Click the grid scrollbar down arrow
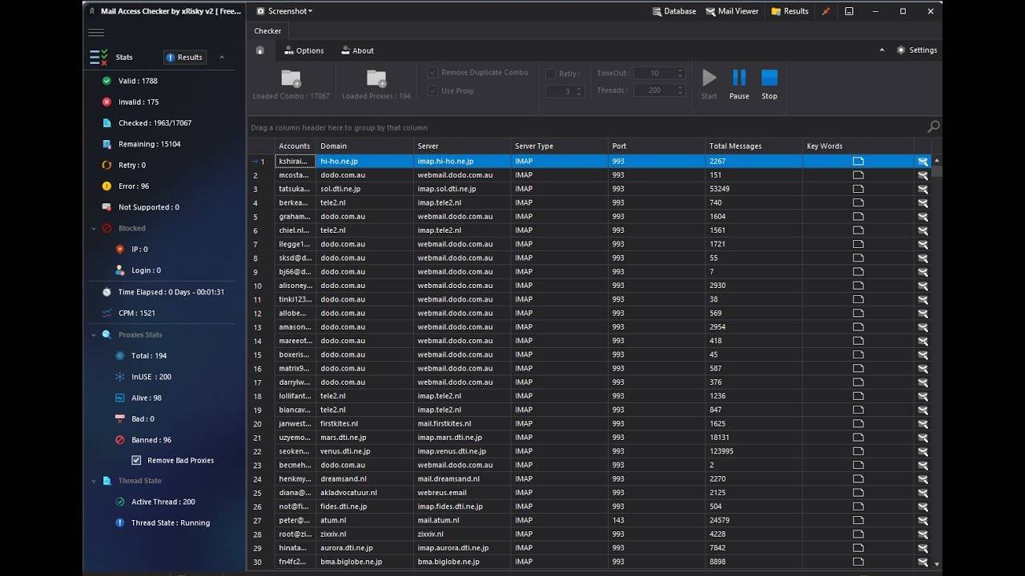The width and height of the screenshot is (1025, 576). pyautogui.click(x=936, y=564)
